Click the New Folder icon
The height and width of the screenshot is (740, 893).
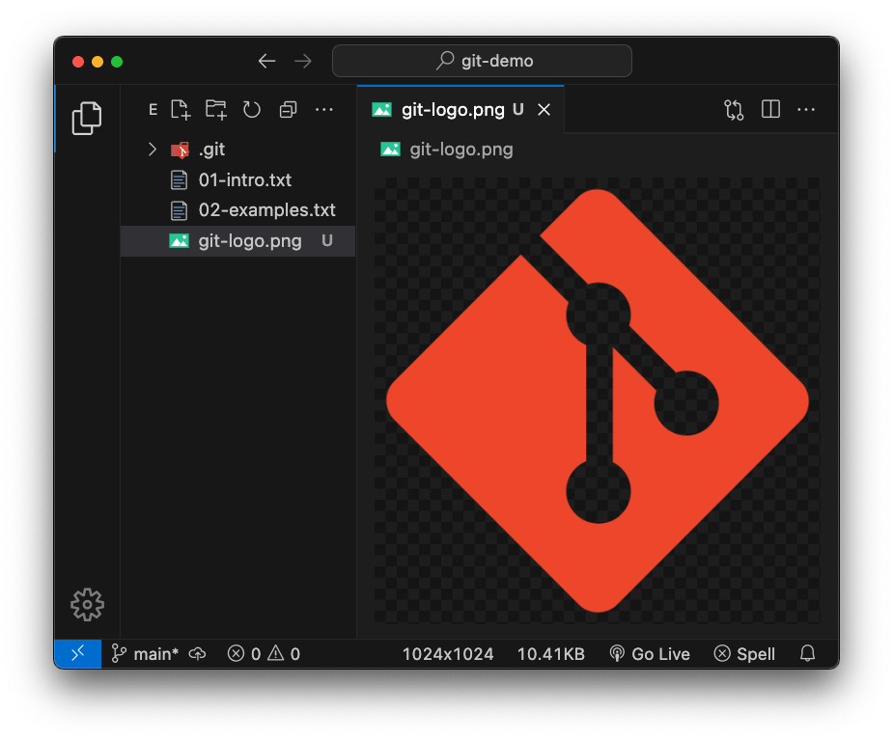click(216, 109)
